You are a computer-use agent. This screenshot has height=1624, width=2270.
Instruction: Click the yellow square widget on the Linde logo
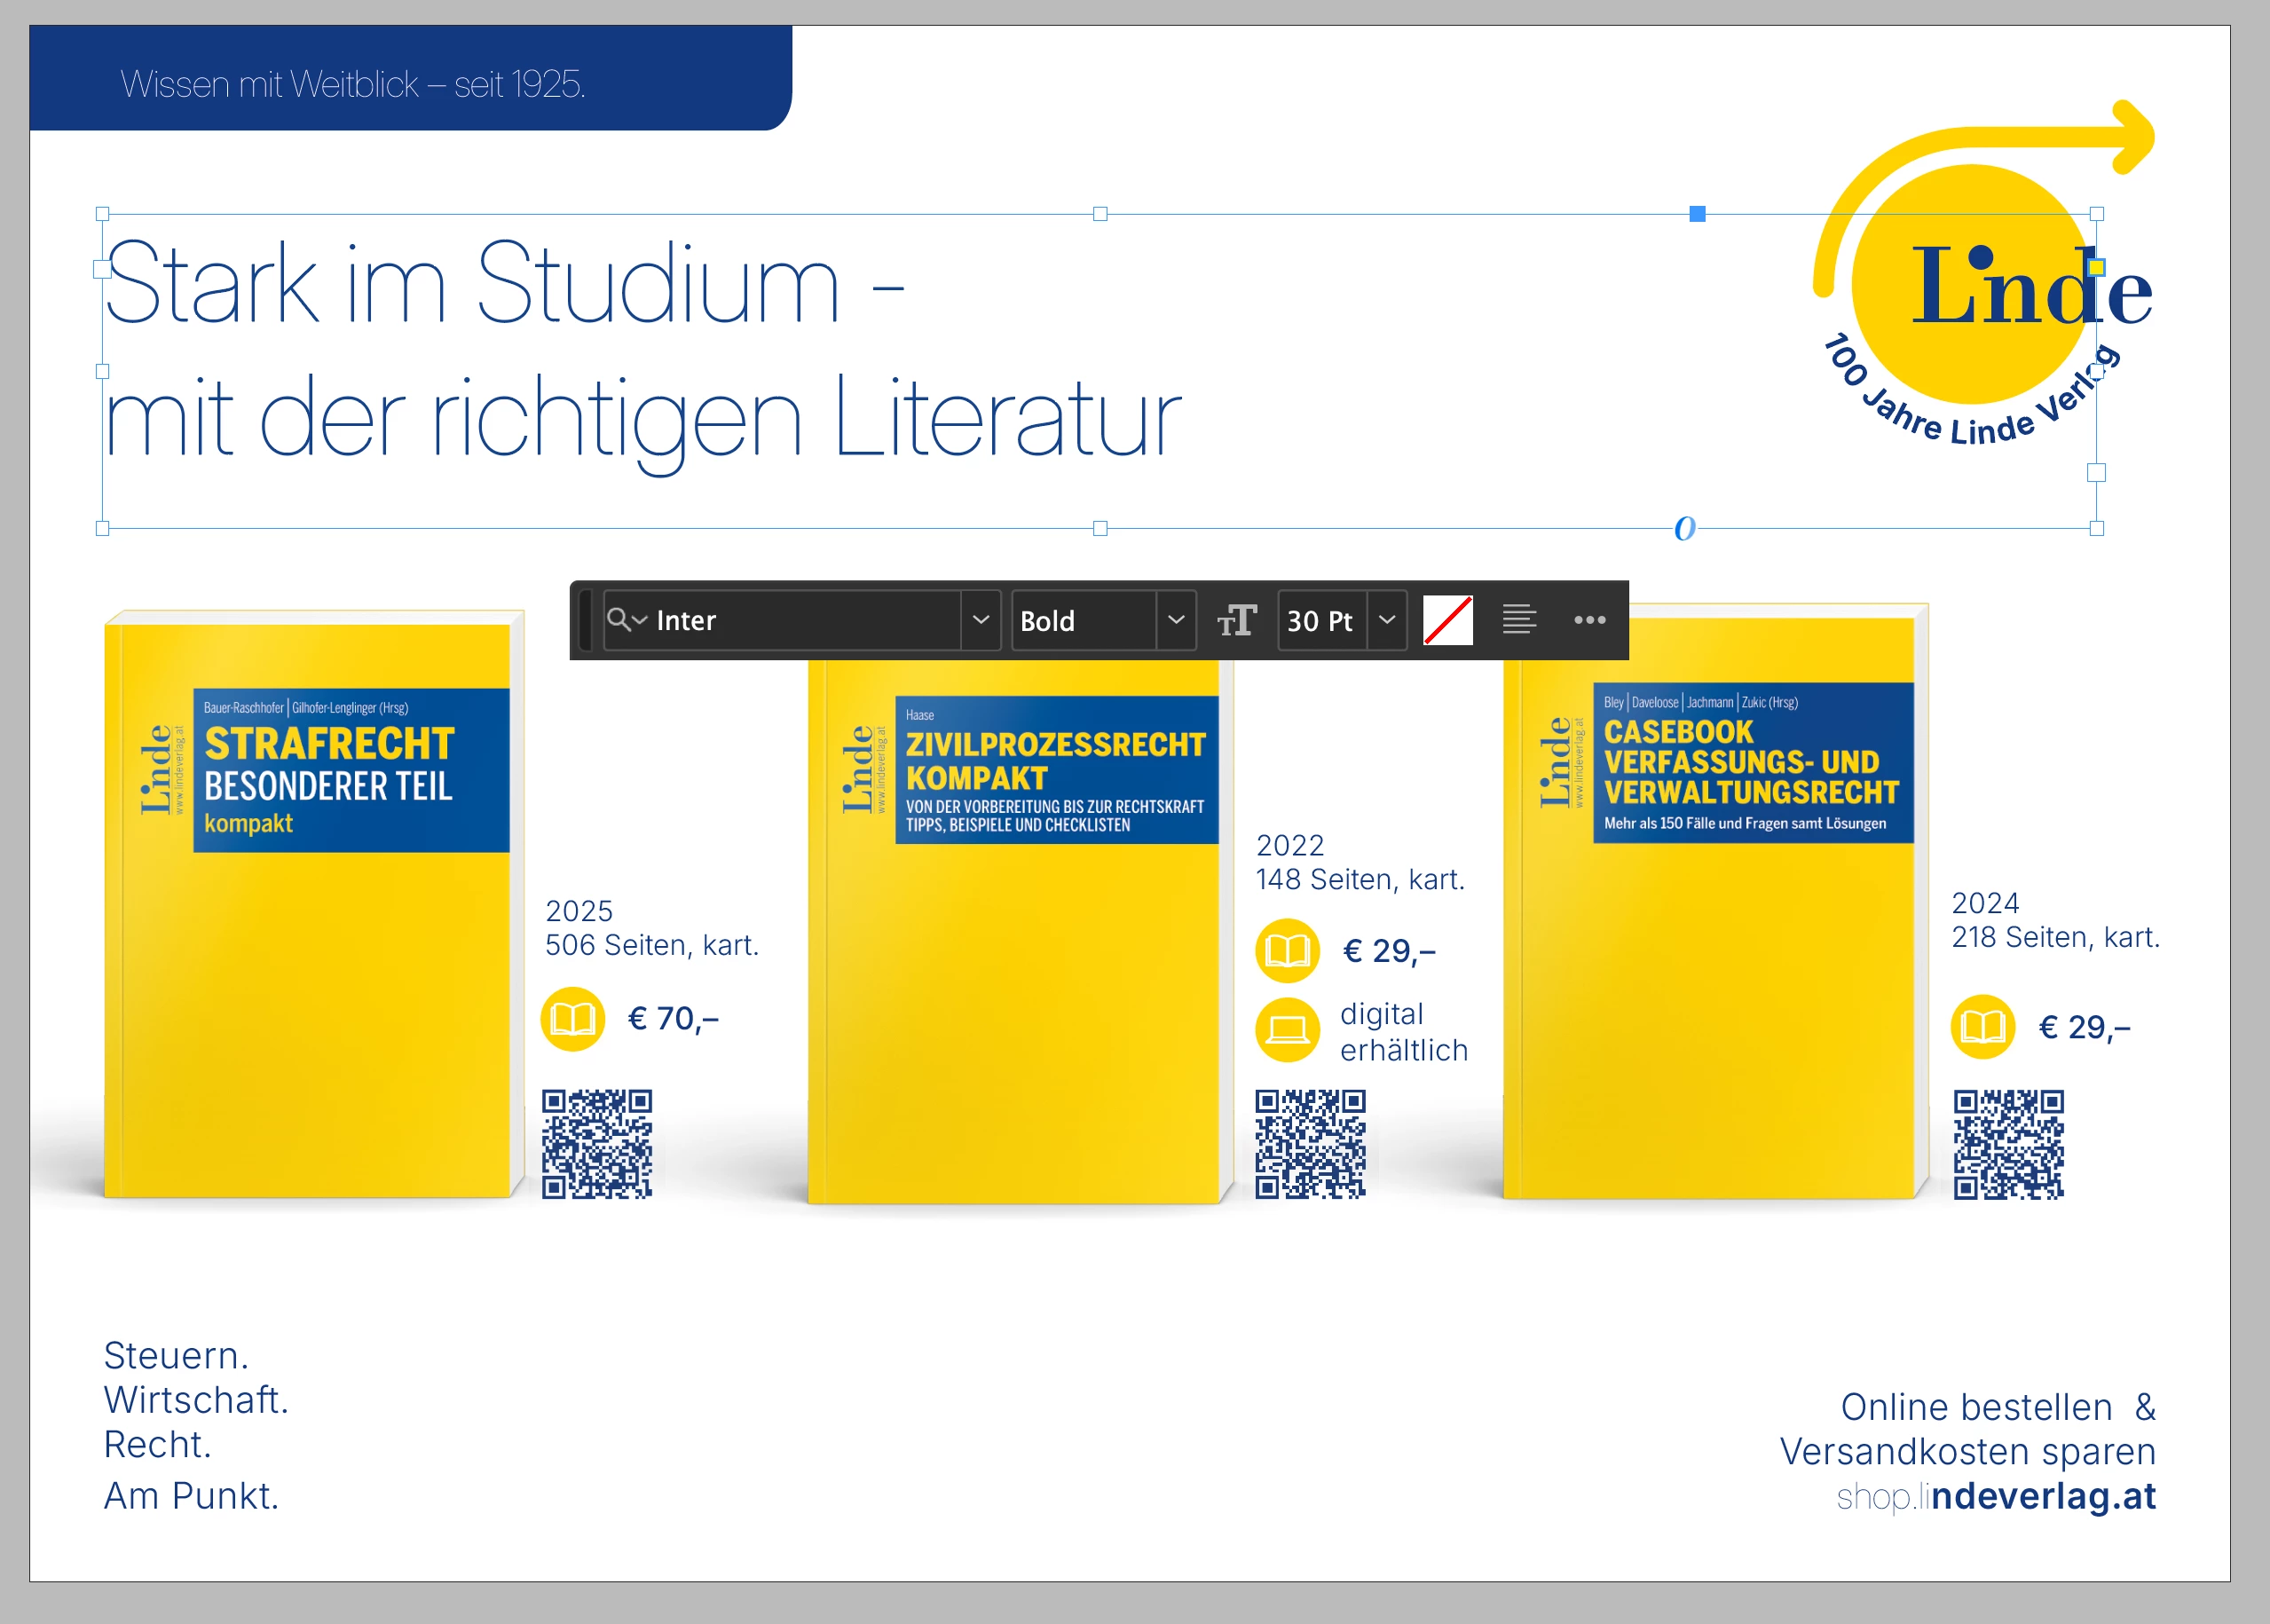point(2097,267)
